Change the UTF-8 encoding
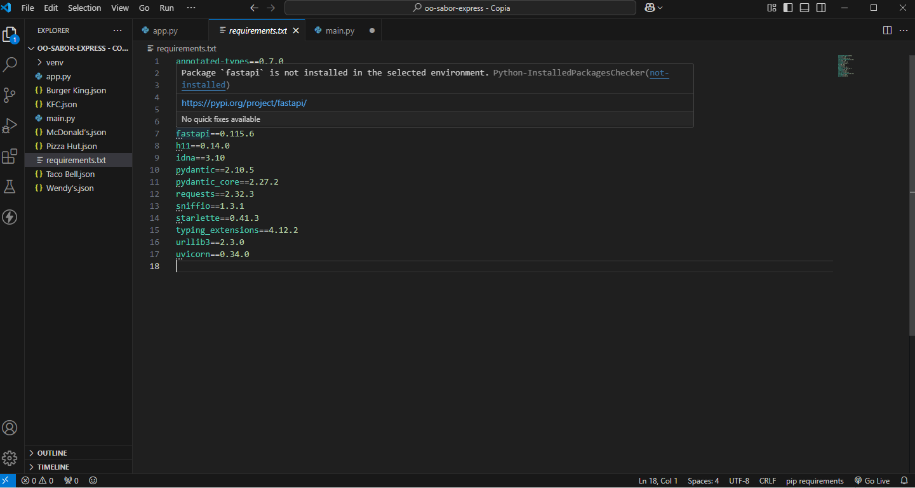Viewport: 915px width, 488px height. pyautogui.click(x=739, y=481)
